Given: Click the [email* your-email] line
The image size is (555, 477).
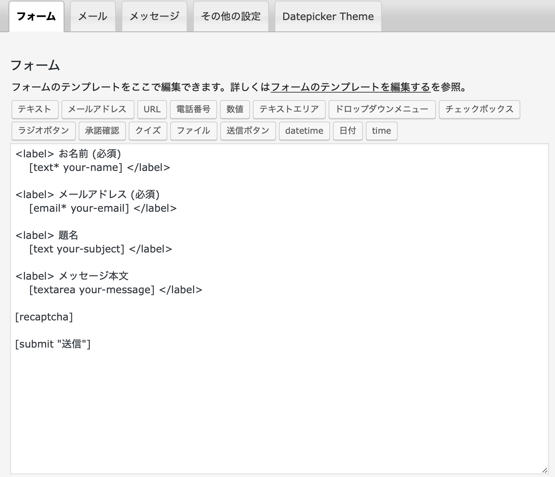Looking at the screenshot, I should (103, 208).
